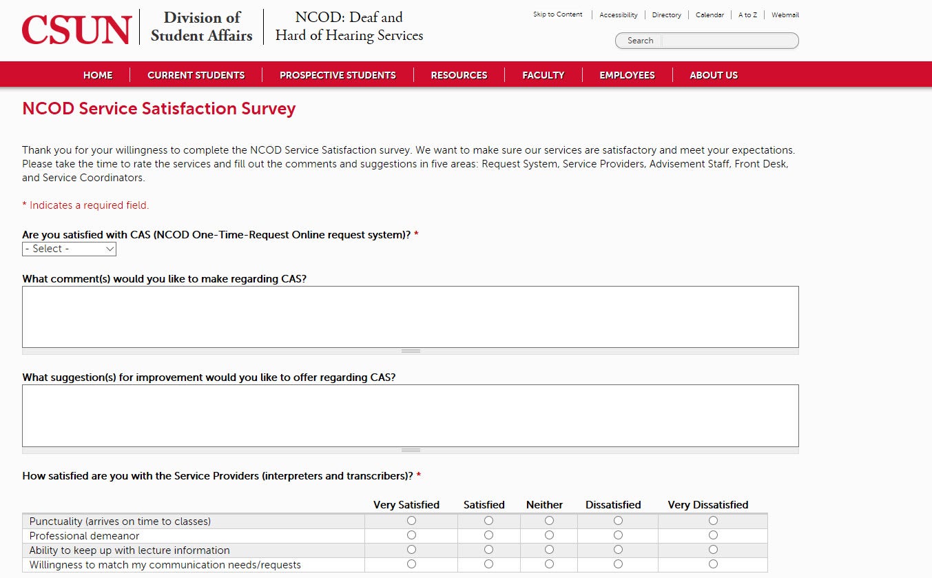932x578 pixels.
Task: Open ABOUT US menu
Action: [714, 75]
